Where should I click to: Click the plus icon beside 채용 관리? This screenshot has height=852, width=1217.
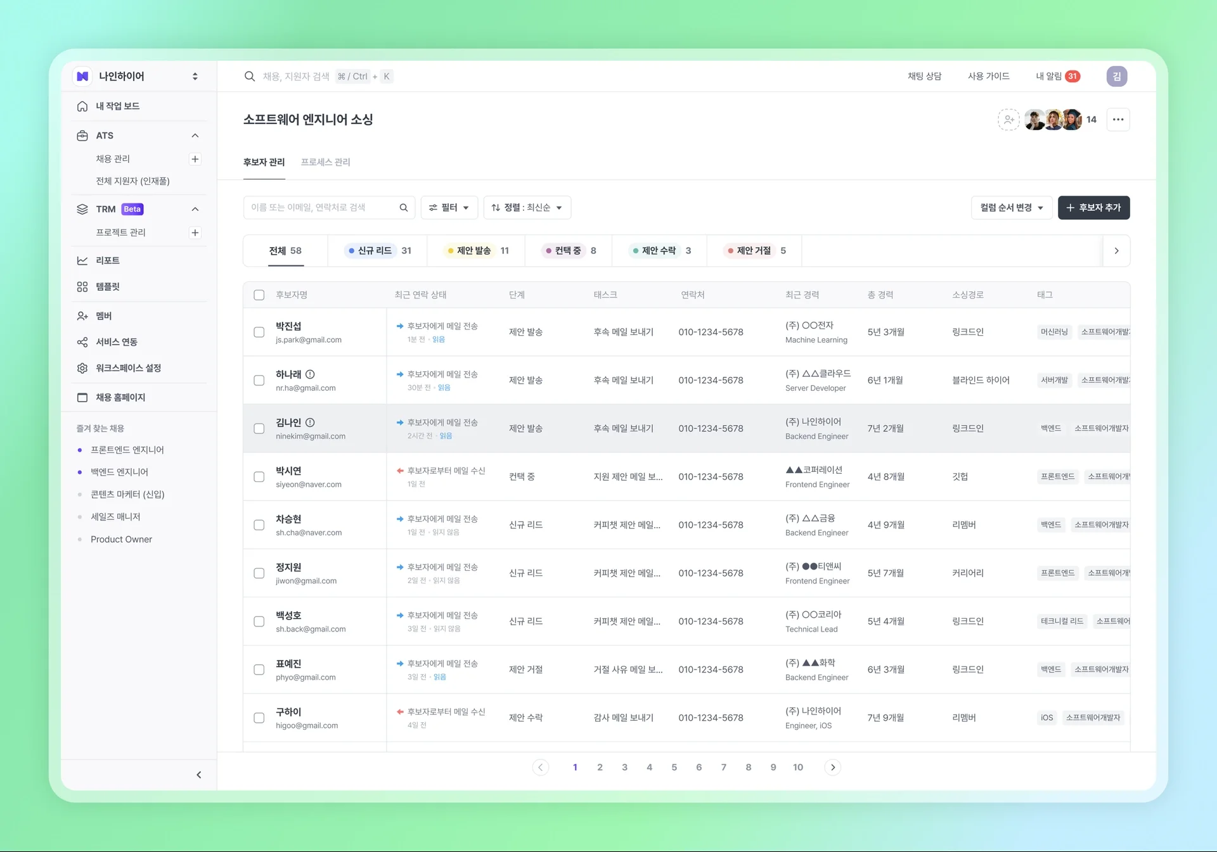click(195, 159)
